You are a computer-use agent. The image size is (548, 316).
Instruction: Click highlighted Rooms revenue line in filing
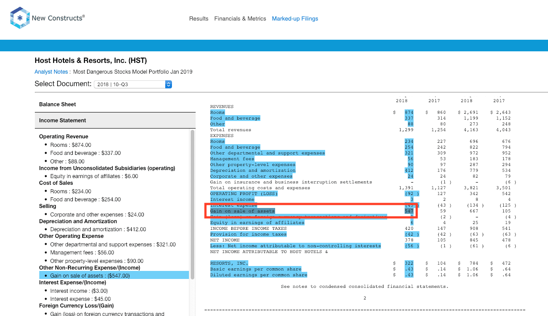click(218, 112)
